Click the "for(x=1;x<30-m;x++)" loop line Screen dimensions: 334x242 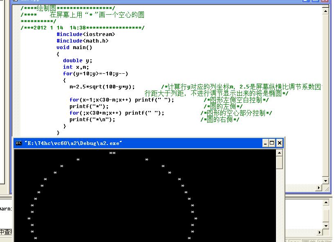[x=122, y=100]
